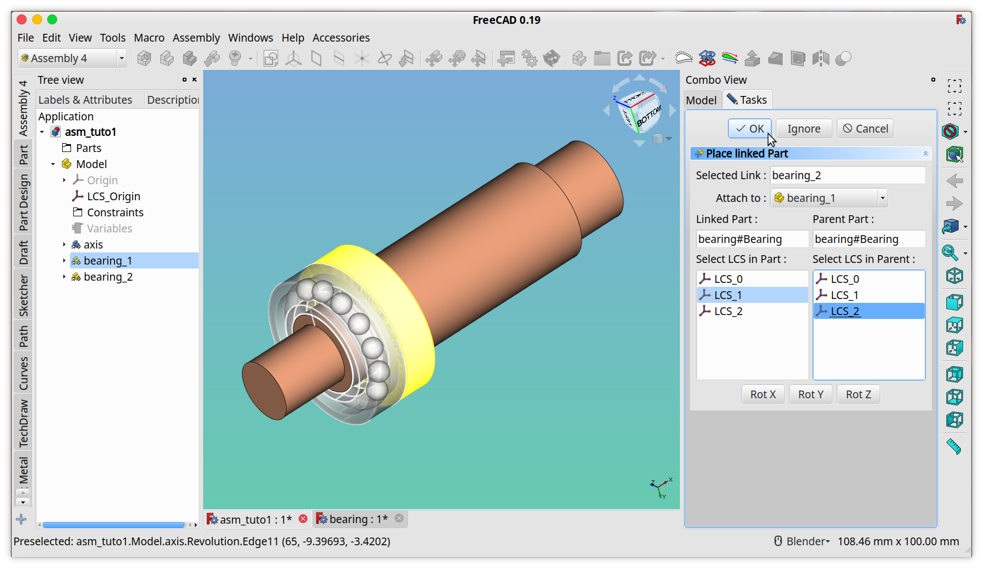Open the Macro menu
Viewport: 983px width, 568px height.
click(x=149, y=38)
